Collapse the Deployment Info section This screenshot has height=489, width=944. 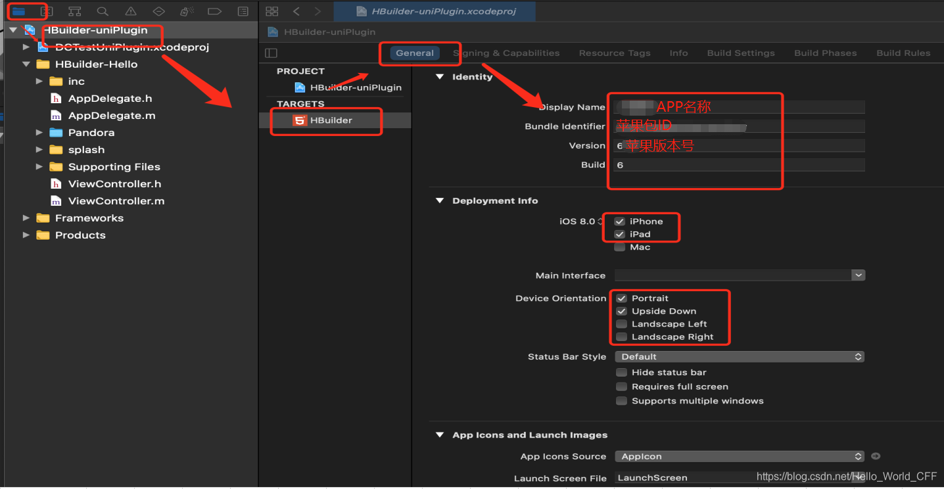tap(440, 201)
